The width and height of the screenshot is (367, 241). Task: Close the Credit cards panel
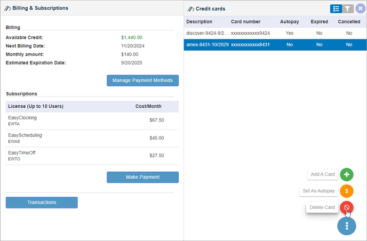point(360,9)
